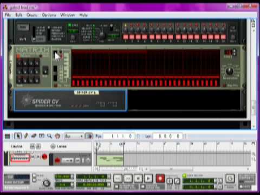
Task: Toggle the track record enable button
Action: tap(44, 157)
